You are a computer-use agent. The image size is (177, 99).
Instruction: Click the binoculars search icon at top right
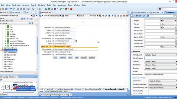coord(160,9)
